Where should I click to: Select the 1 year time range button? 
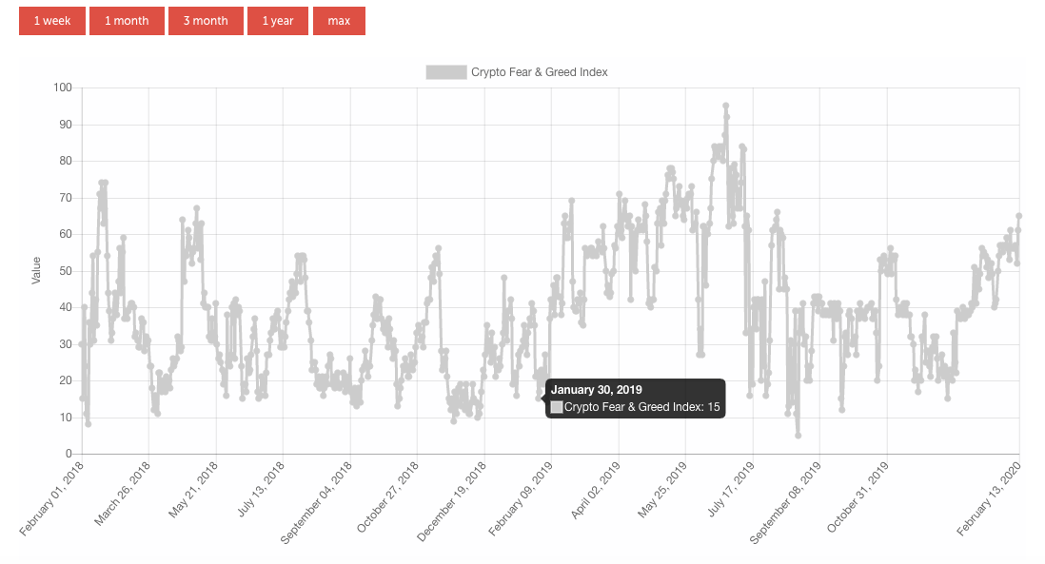[278, 20]
